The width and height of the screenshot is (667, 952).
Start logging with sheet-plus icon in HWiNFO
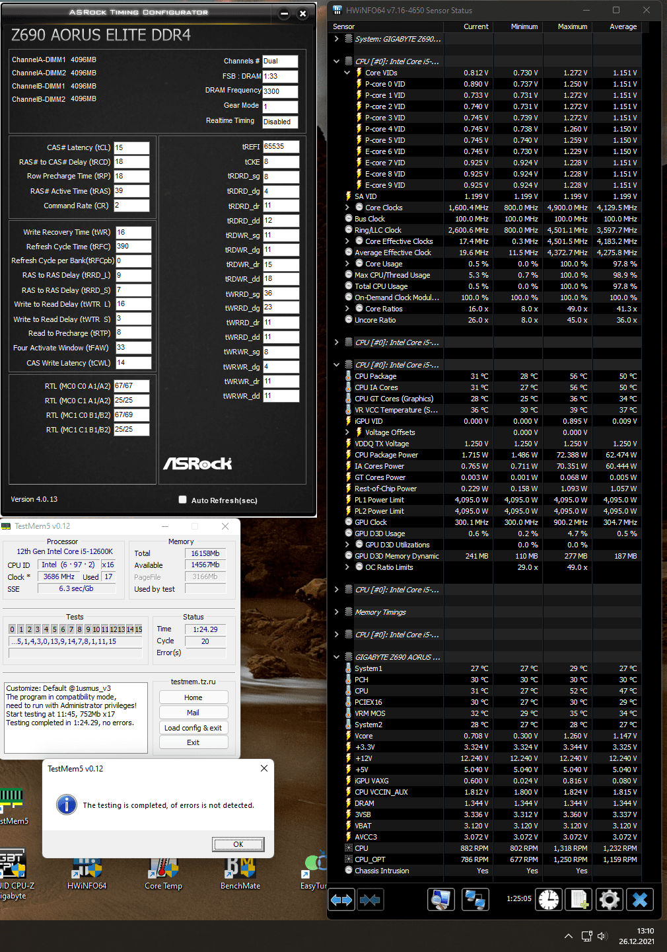579,900
